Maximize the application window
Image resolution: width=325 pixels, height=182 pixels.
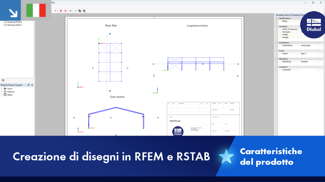tap(313, 3)
